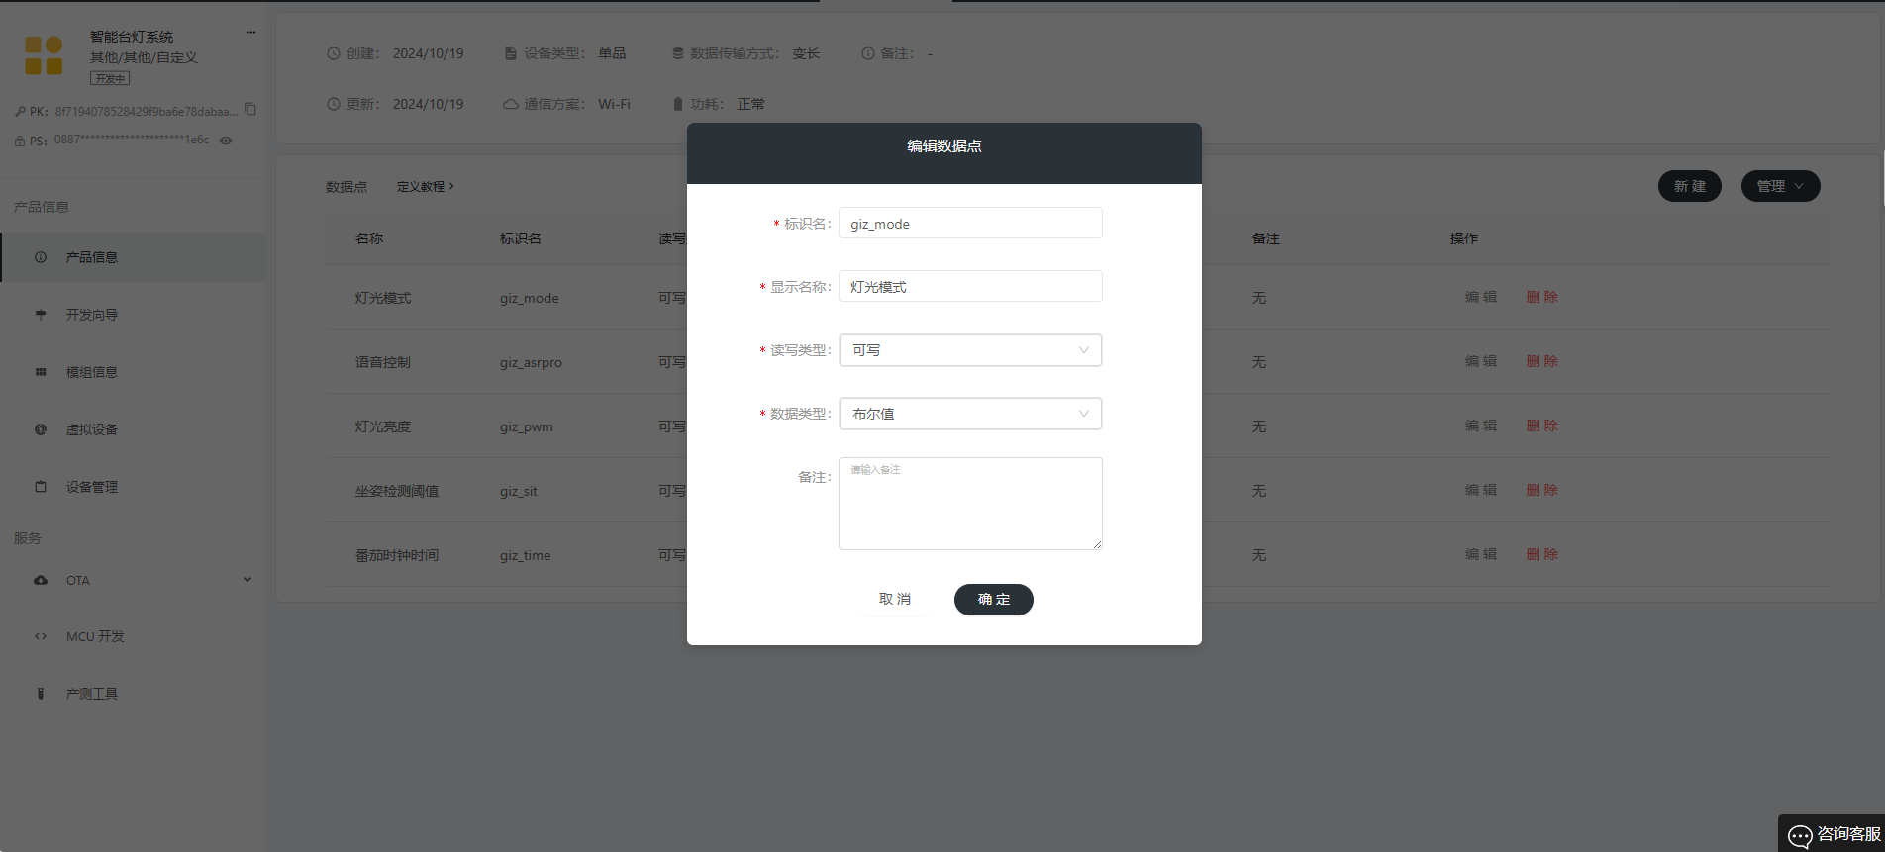Click the product logo with four squares
The height and width of the screenshot is (852, 1885).
pos(44,56)
